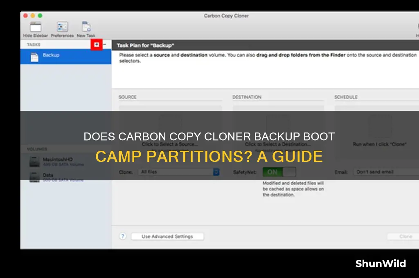Viewport: 419px width, 278px height.
Task: Remove task with the minus button
Action: point(105,44)
